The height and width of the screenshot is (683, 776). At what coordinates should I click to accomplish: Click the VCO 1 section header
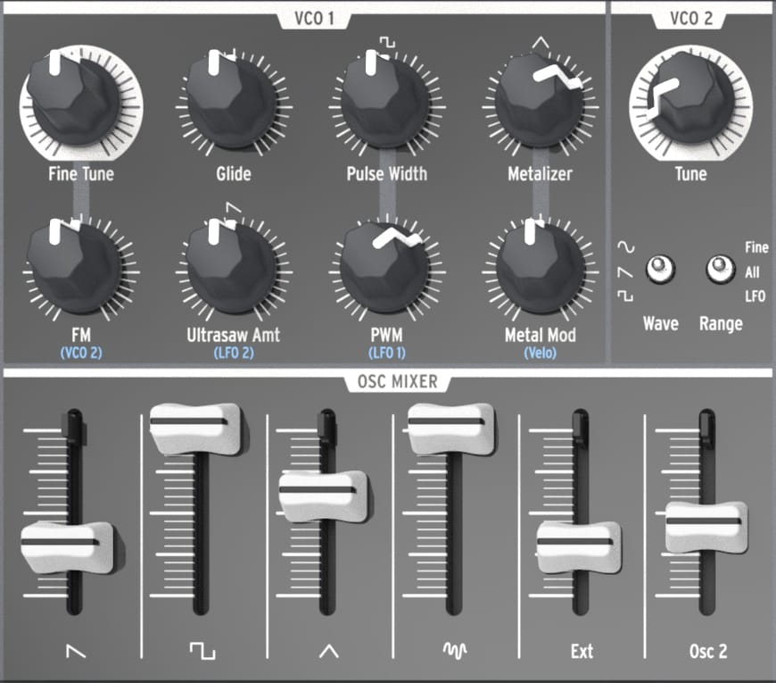pos(314,19)
